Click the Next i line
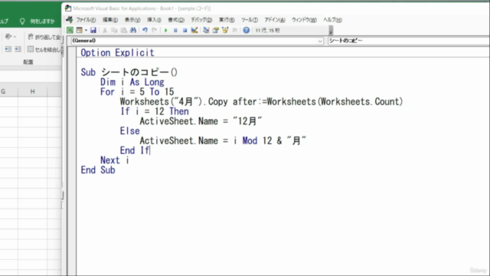The height and width of the screenshot is (276, 490). point(115,160)
